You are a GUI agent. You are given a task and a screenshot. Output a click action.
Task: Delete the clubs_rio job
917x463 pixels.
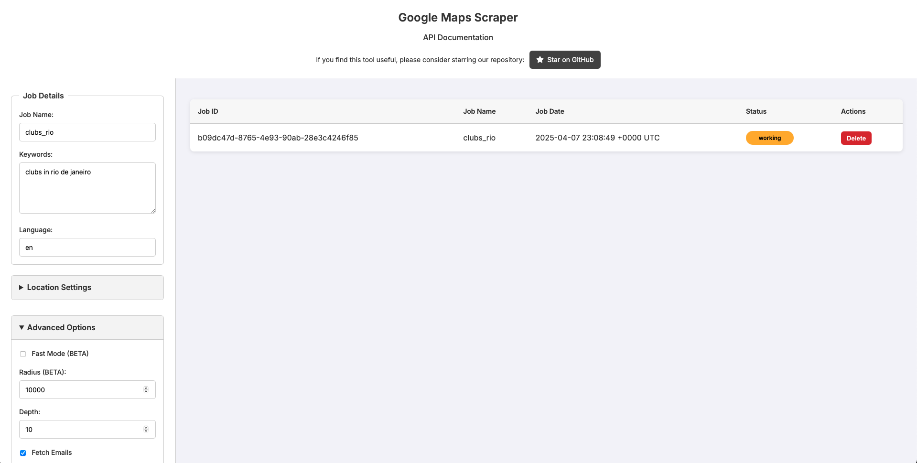click(856, 138)
